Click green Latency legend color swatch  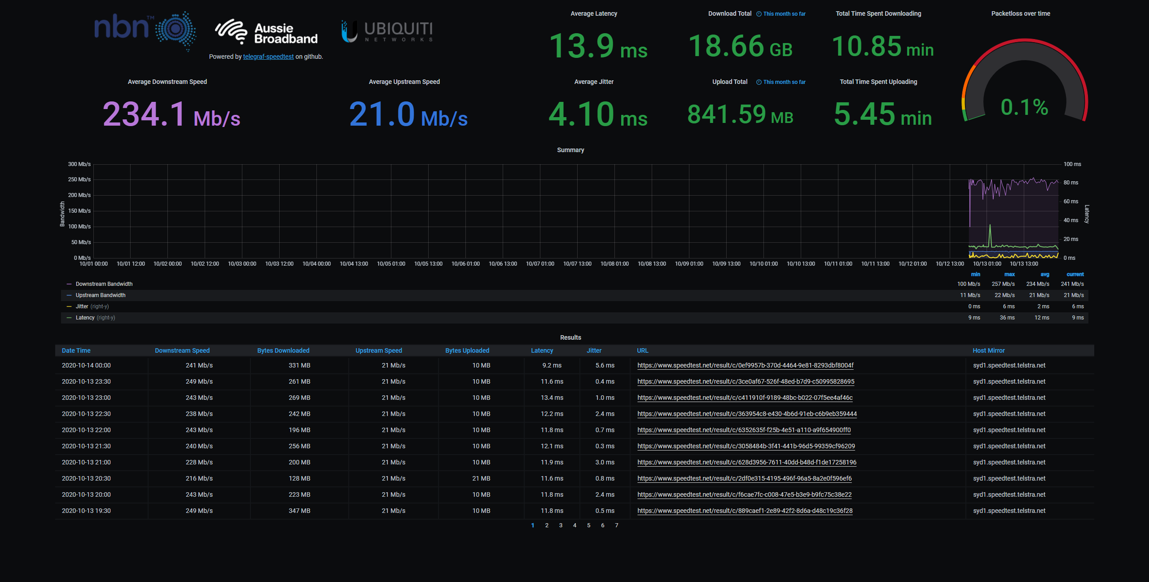pos(69,318)
